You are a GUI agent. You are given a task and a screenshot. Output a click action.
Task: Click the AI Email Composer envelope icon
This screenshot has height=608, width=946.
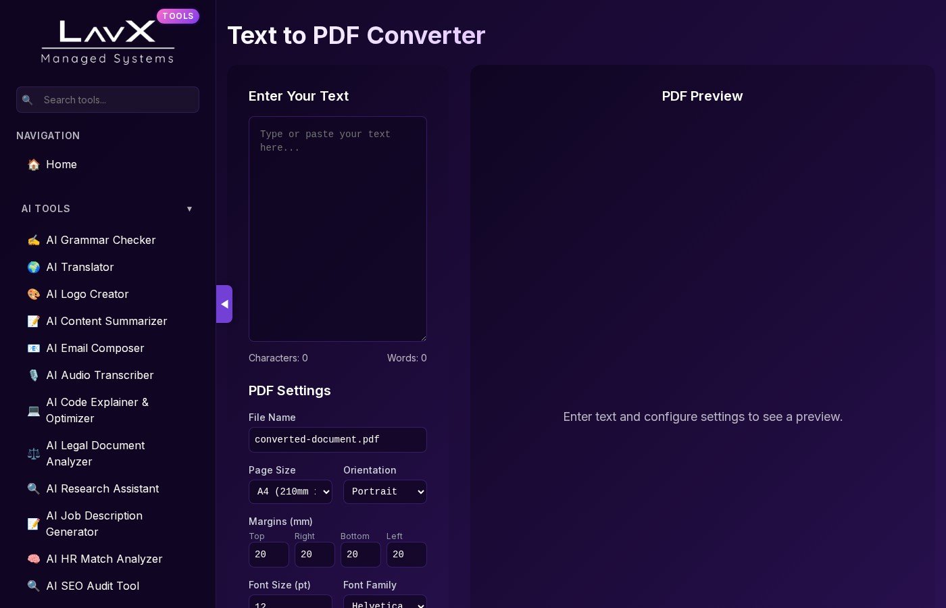(33, 349)
